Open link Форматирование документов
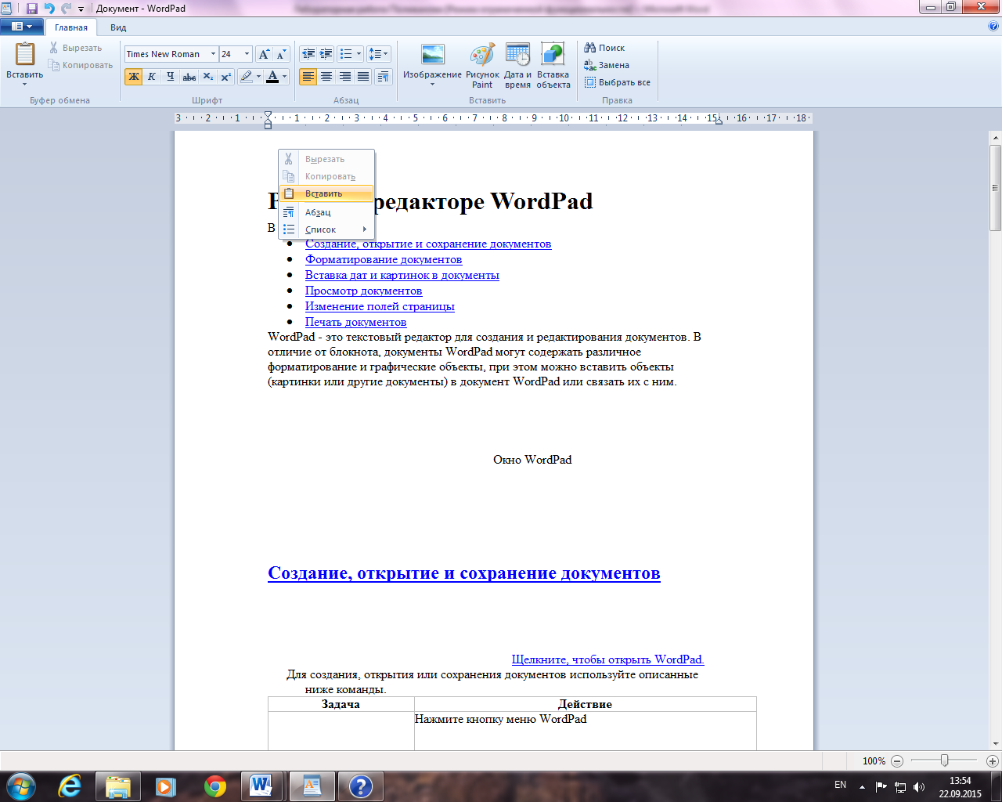Viewport: 1002px width, 802px height. 384,259
